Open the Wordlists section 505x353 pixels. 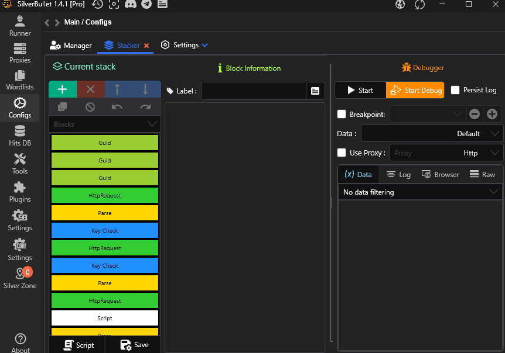20,80
